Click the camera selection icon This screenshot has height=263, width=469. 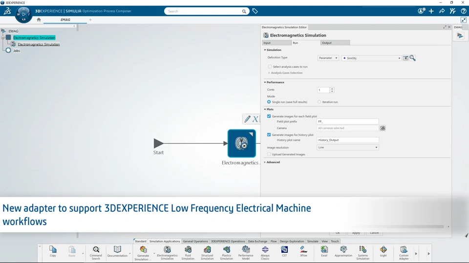383,128
